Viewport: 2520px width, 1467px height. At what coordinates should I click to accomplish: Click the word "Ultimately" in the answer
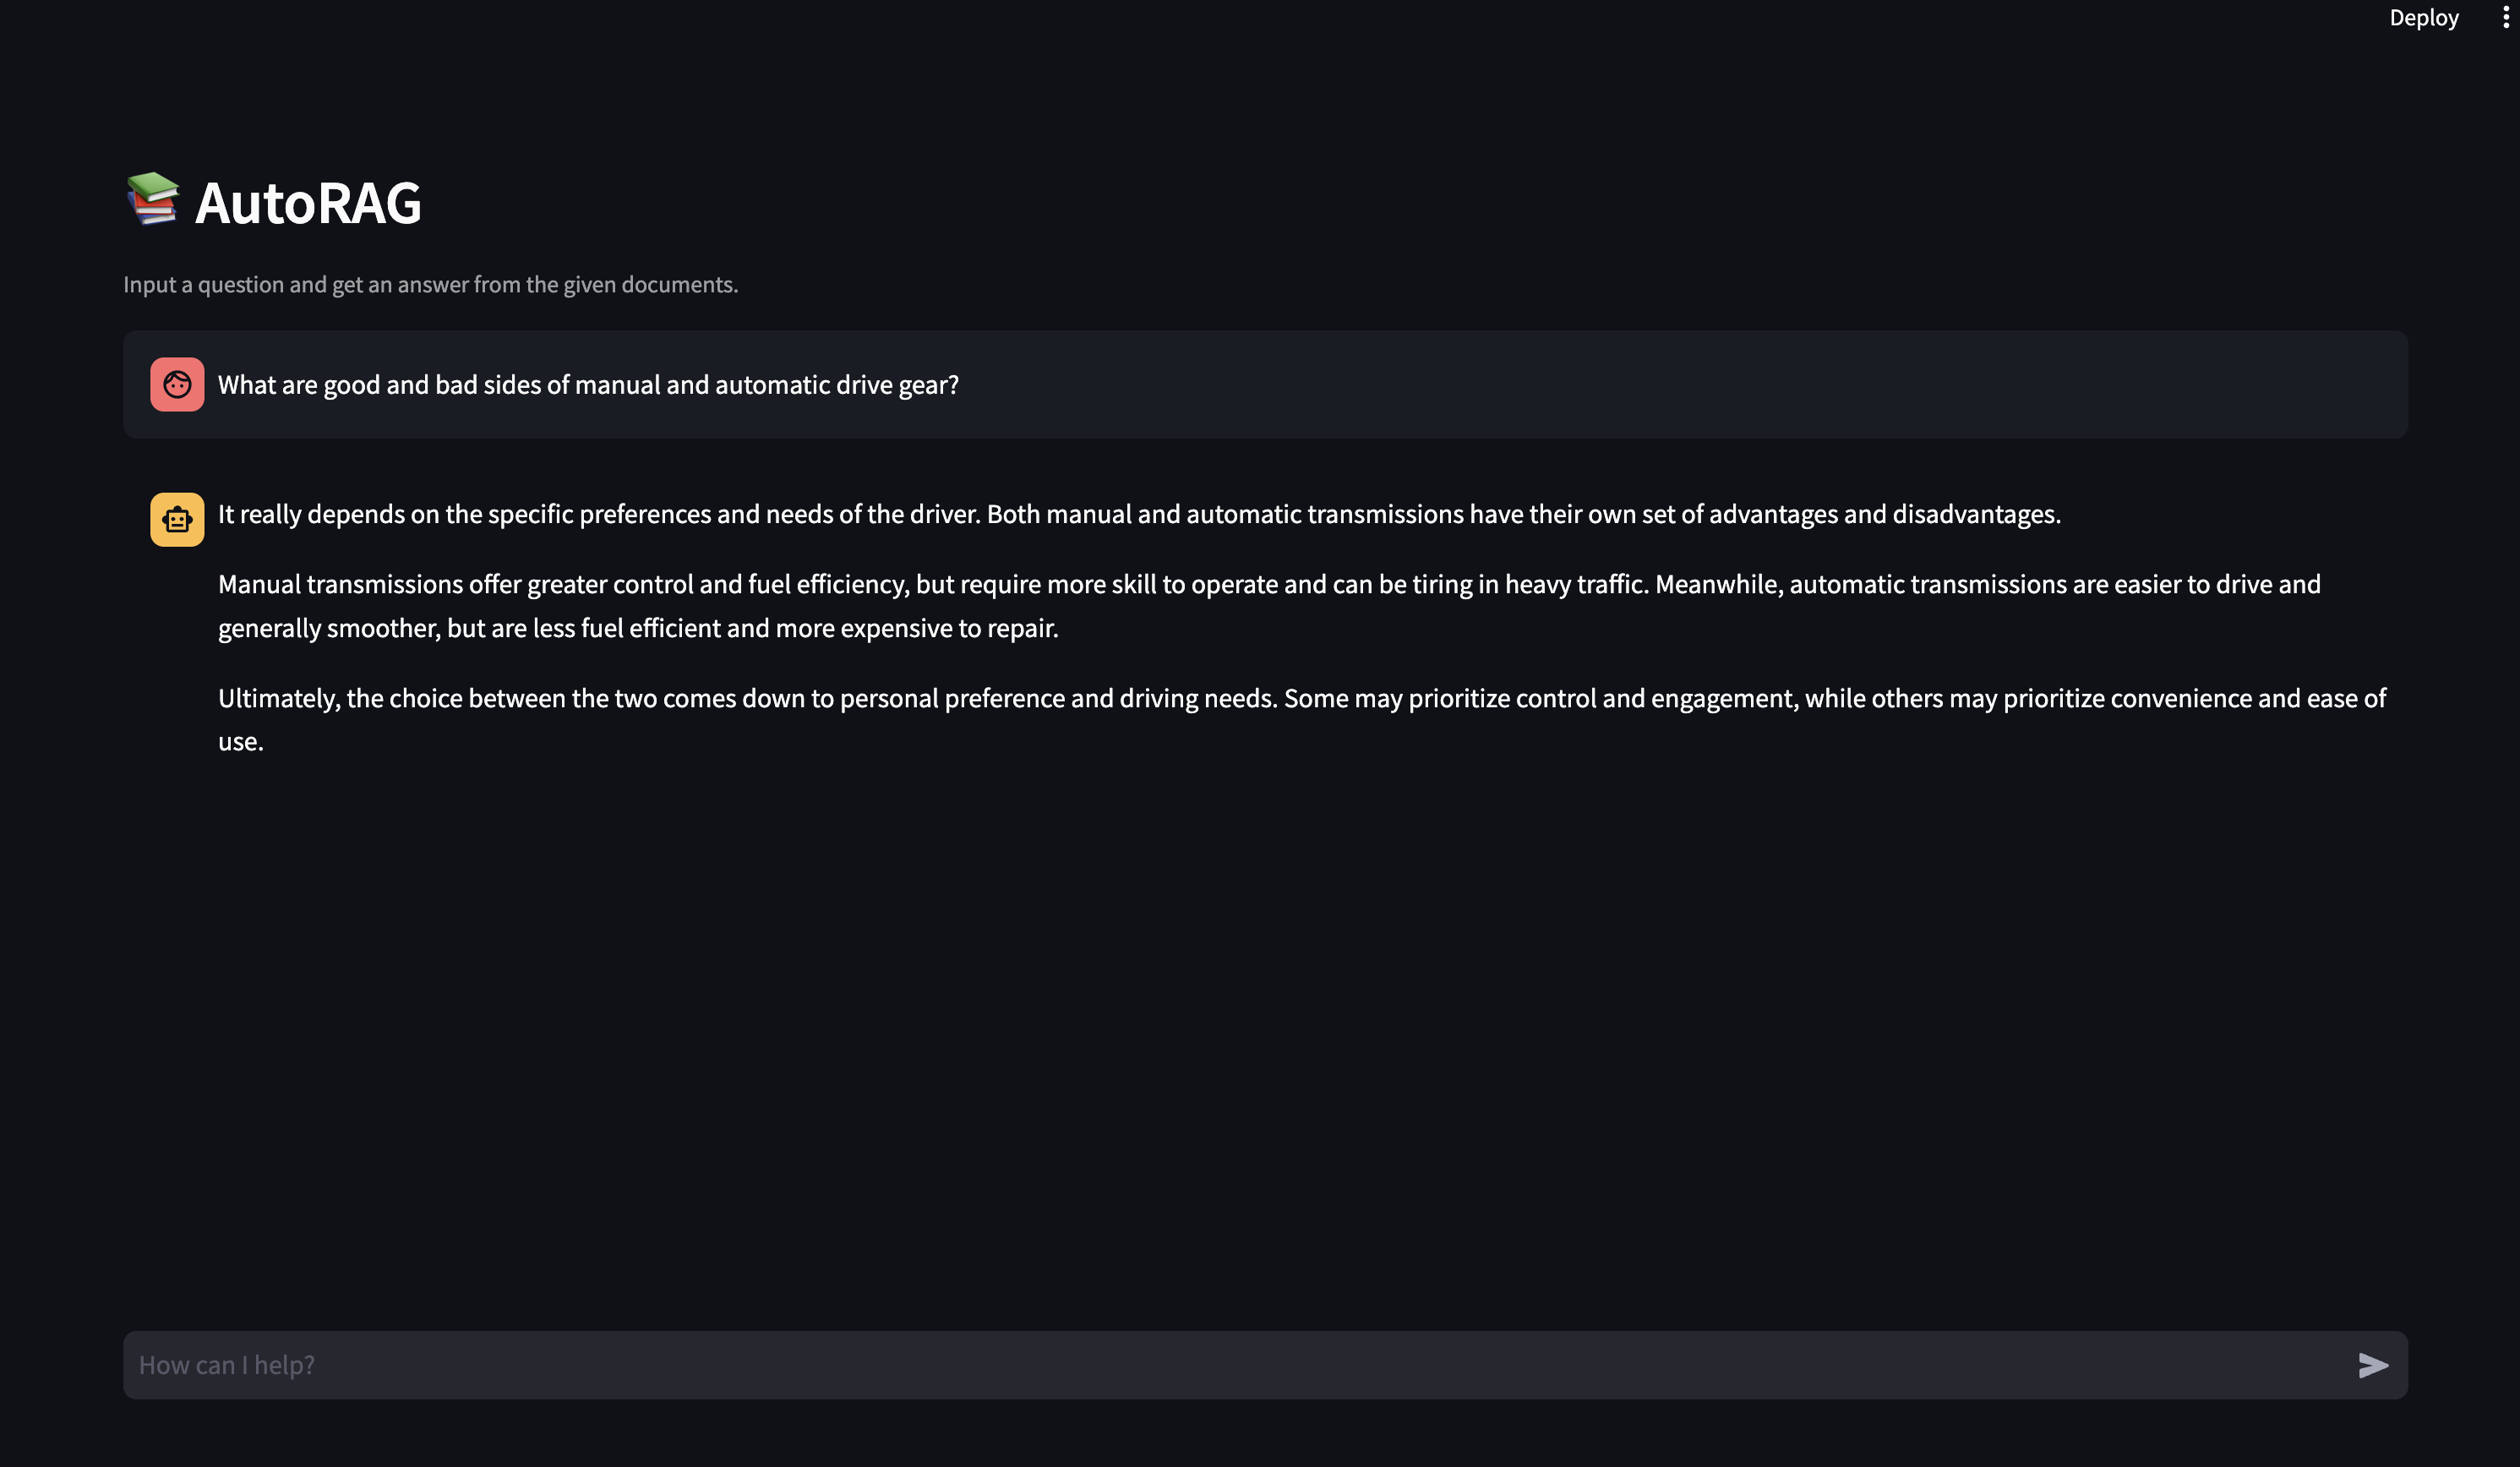pyautogui.click(x=279, y=698)
